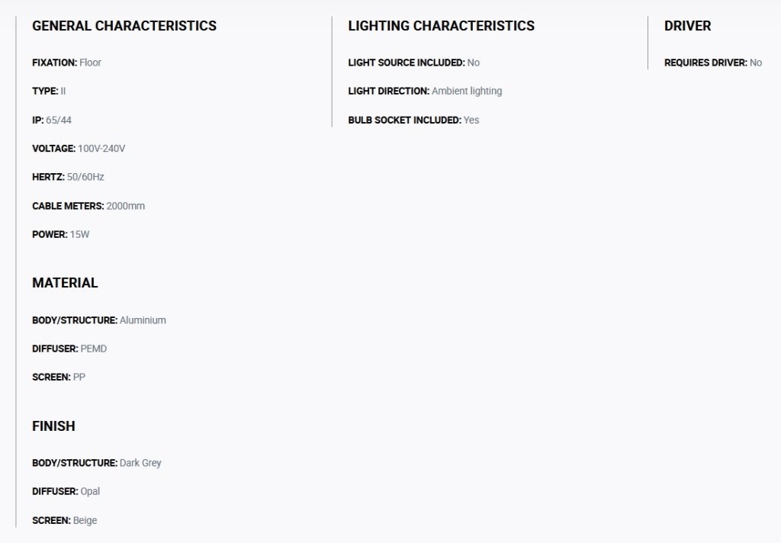Click the Bulb Socket Included Yes value
The image size is (781, 543).
[x=471, y=120]
